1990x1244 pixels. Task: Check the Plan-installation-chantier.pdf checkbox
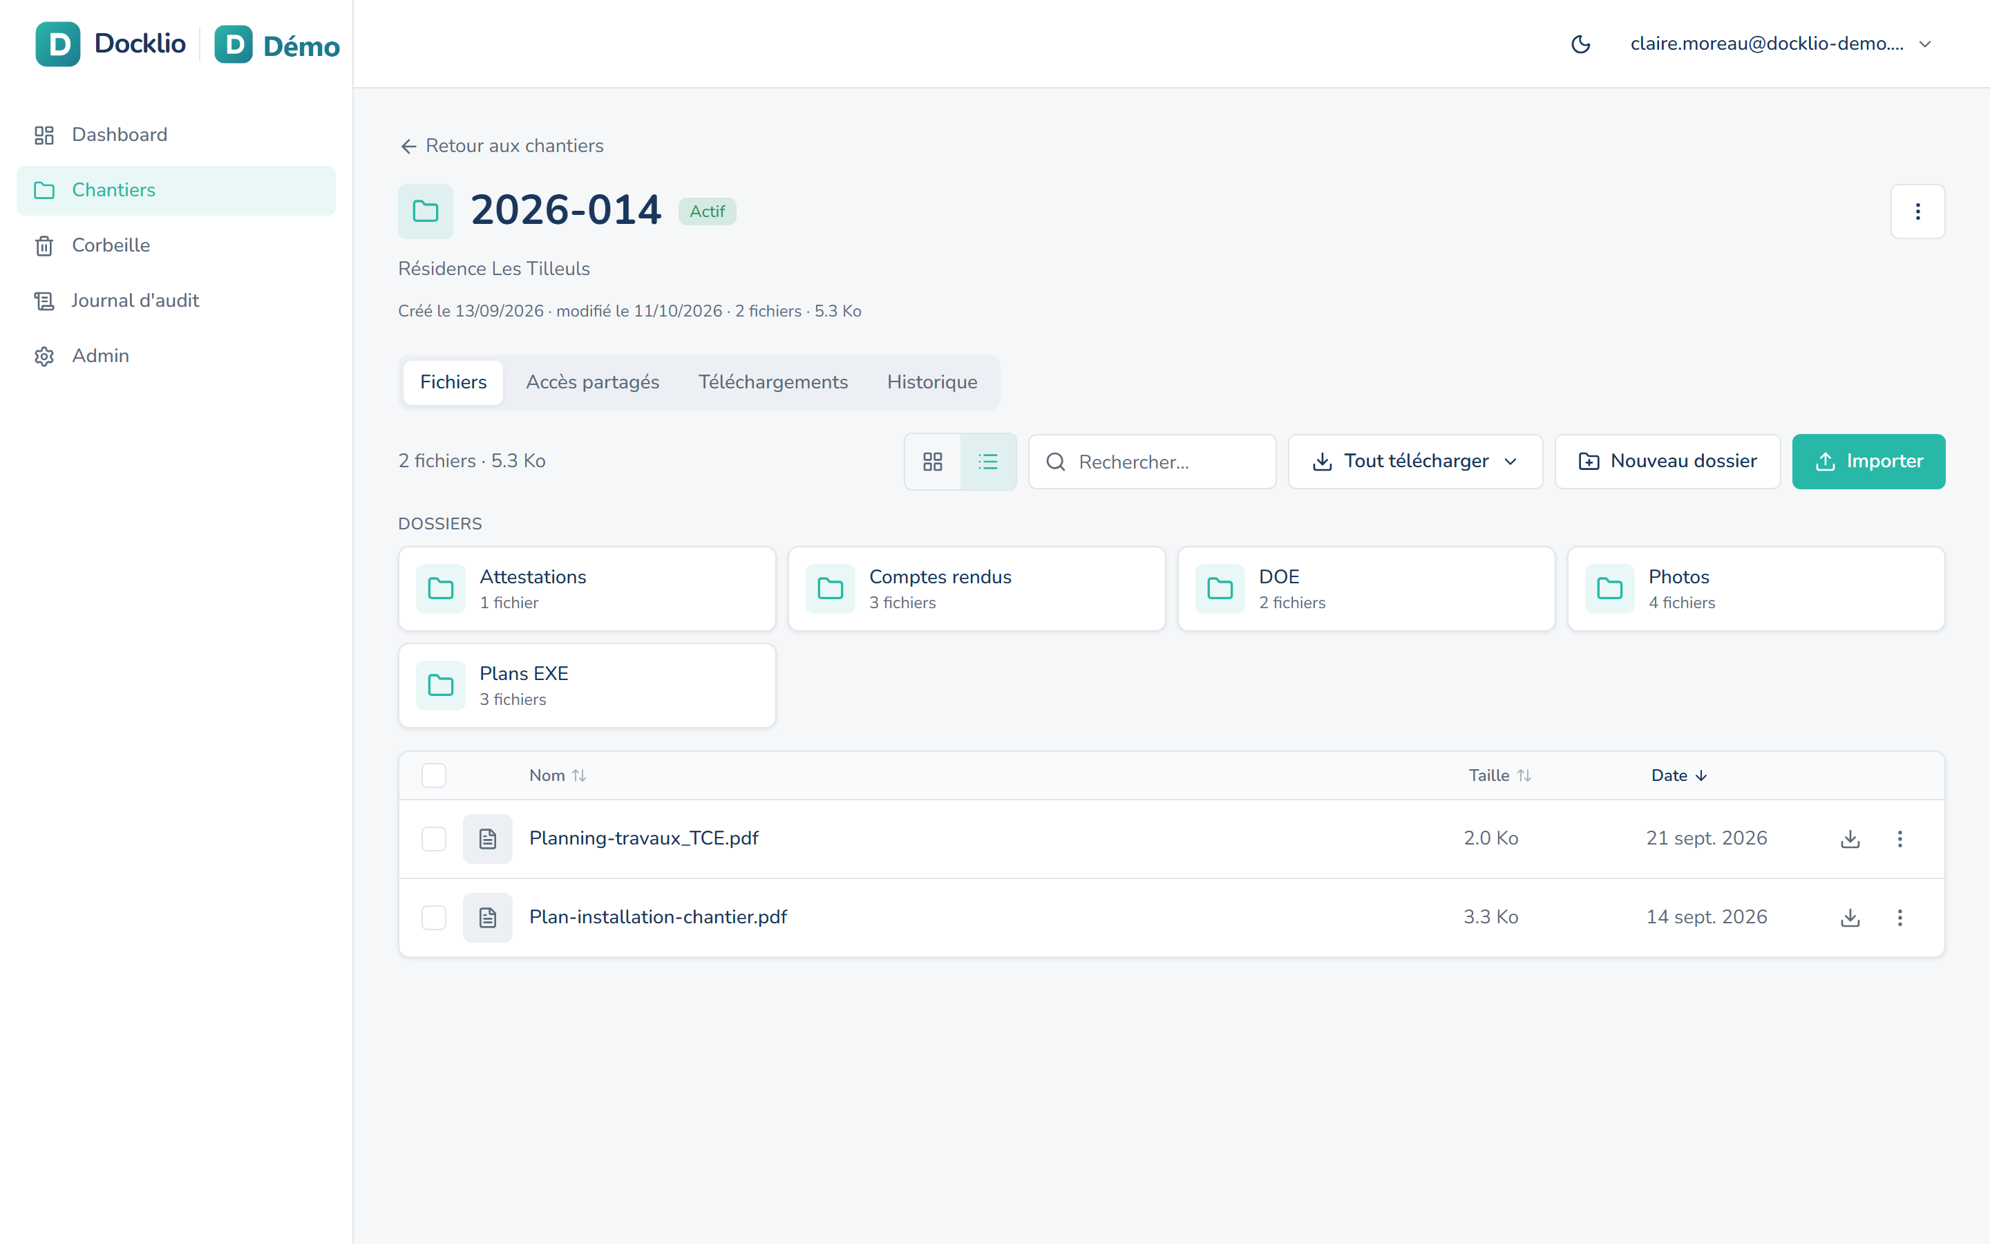coord(433,917)
